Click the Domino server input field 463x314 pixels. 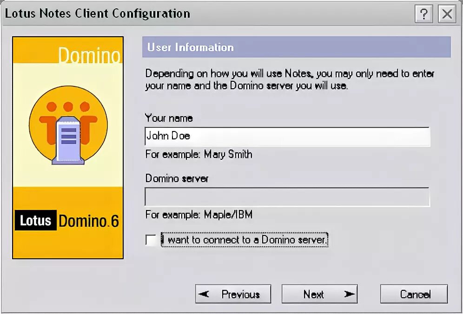point(287,197)
